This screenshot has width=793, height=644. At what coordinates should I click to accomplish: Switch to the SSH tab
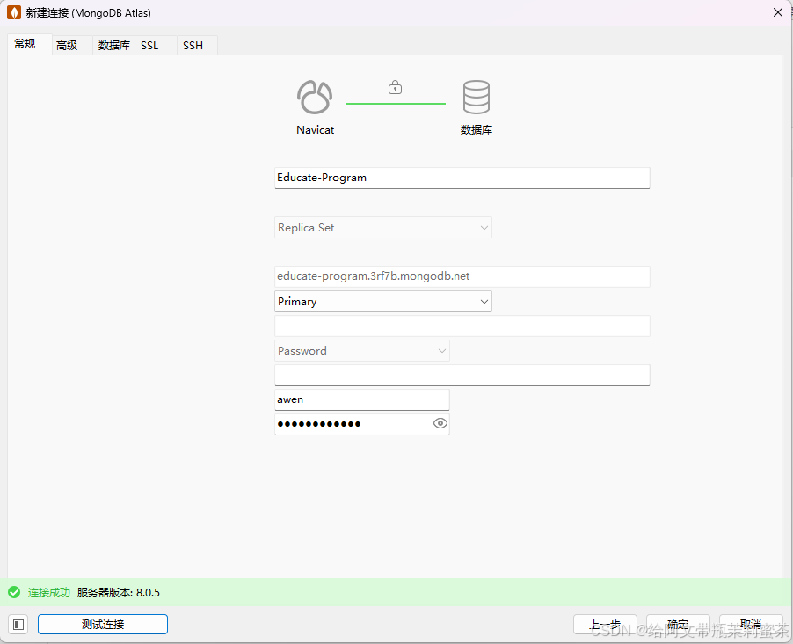click(x=193, y=45)
